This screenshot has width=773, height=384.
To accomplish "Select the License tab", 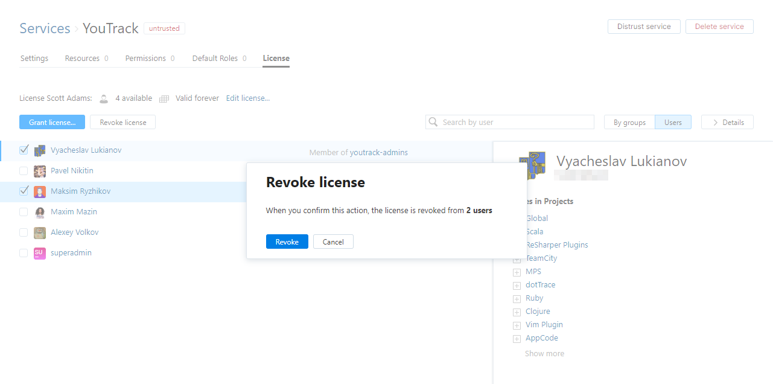I will (x=276, y=59).
